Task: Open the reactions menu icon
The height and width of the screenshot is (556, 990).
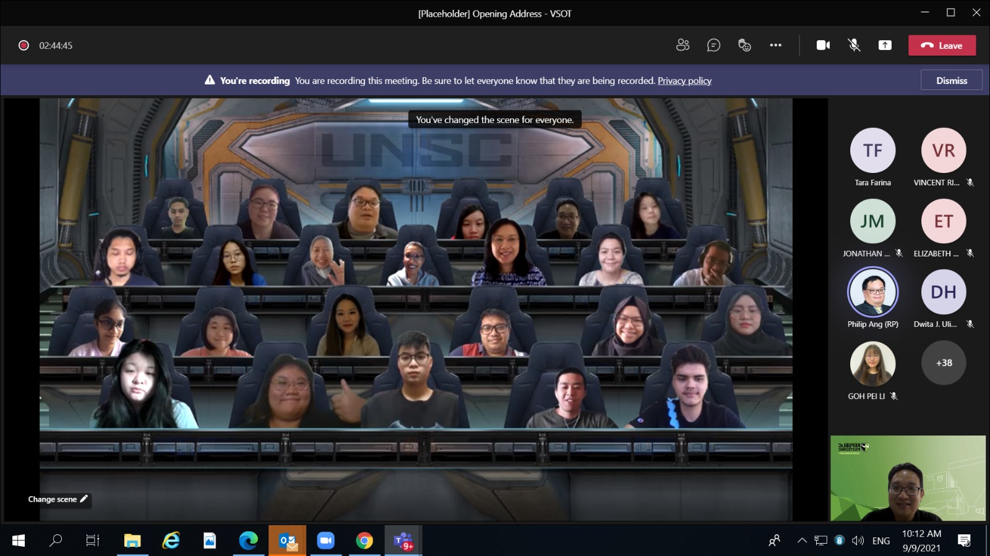Action: (744, 45)
